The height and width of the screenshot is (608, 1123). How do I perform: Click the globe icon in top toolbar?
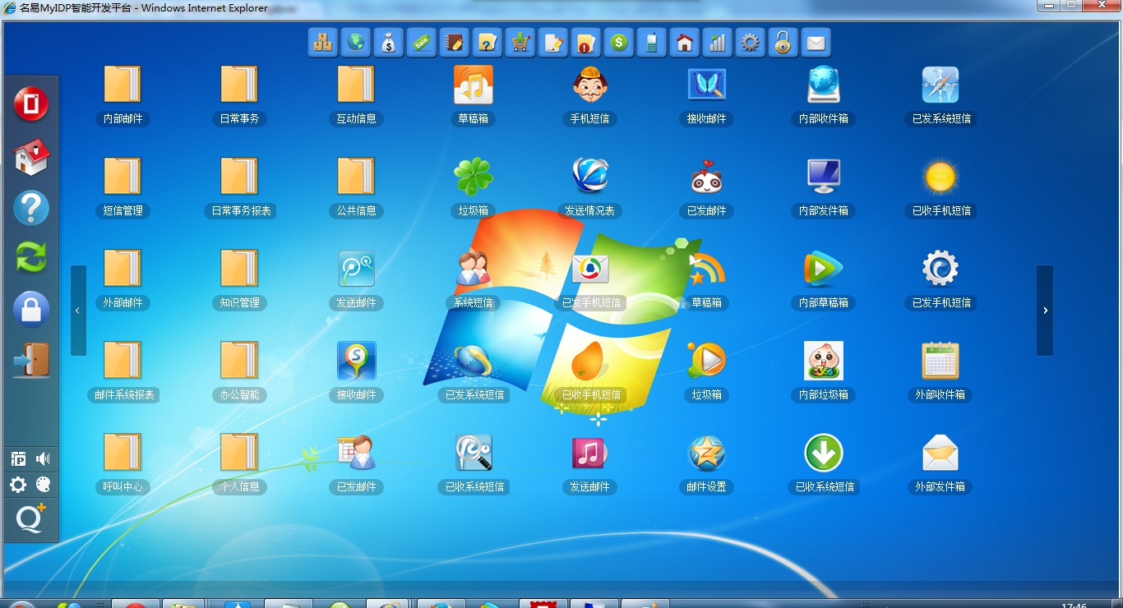(356, 42)
